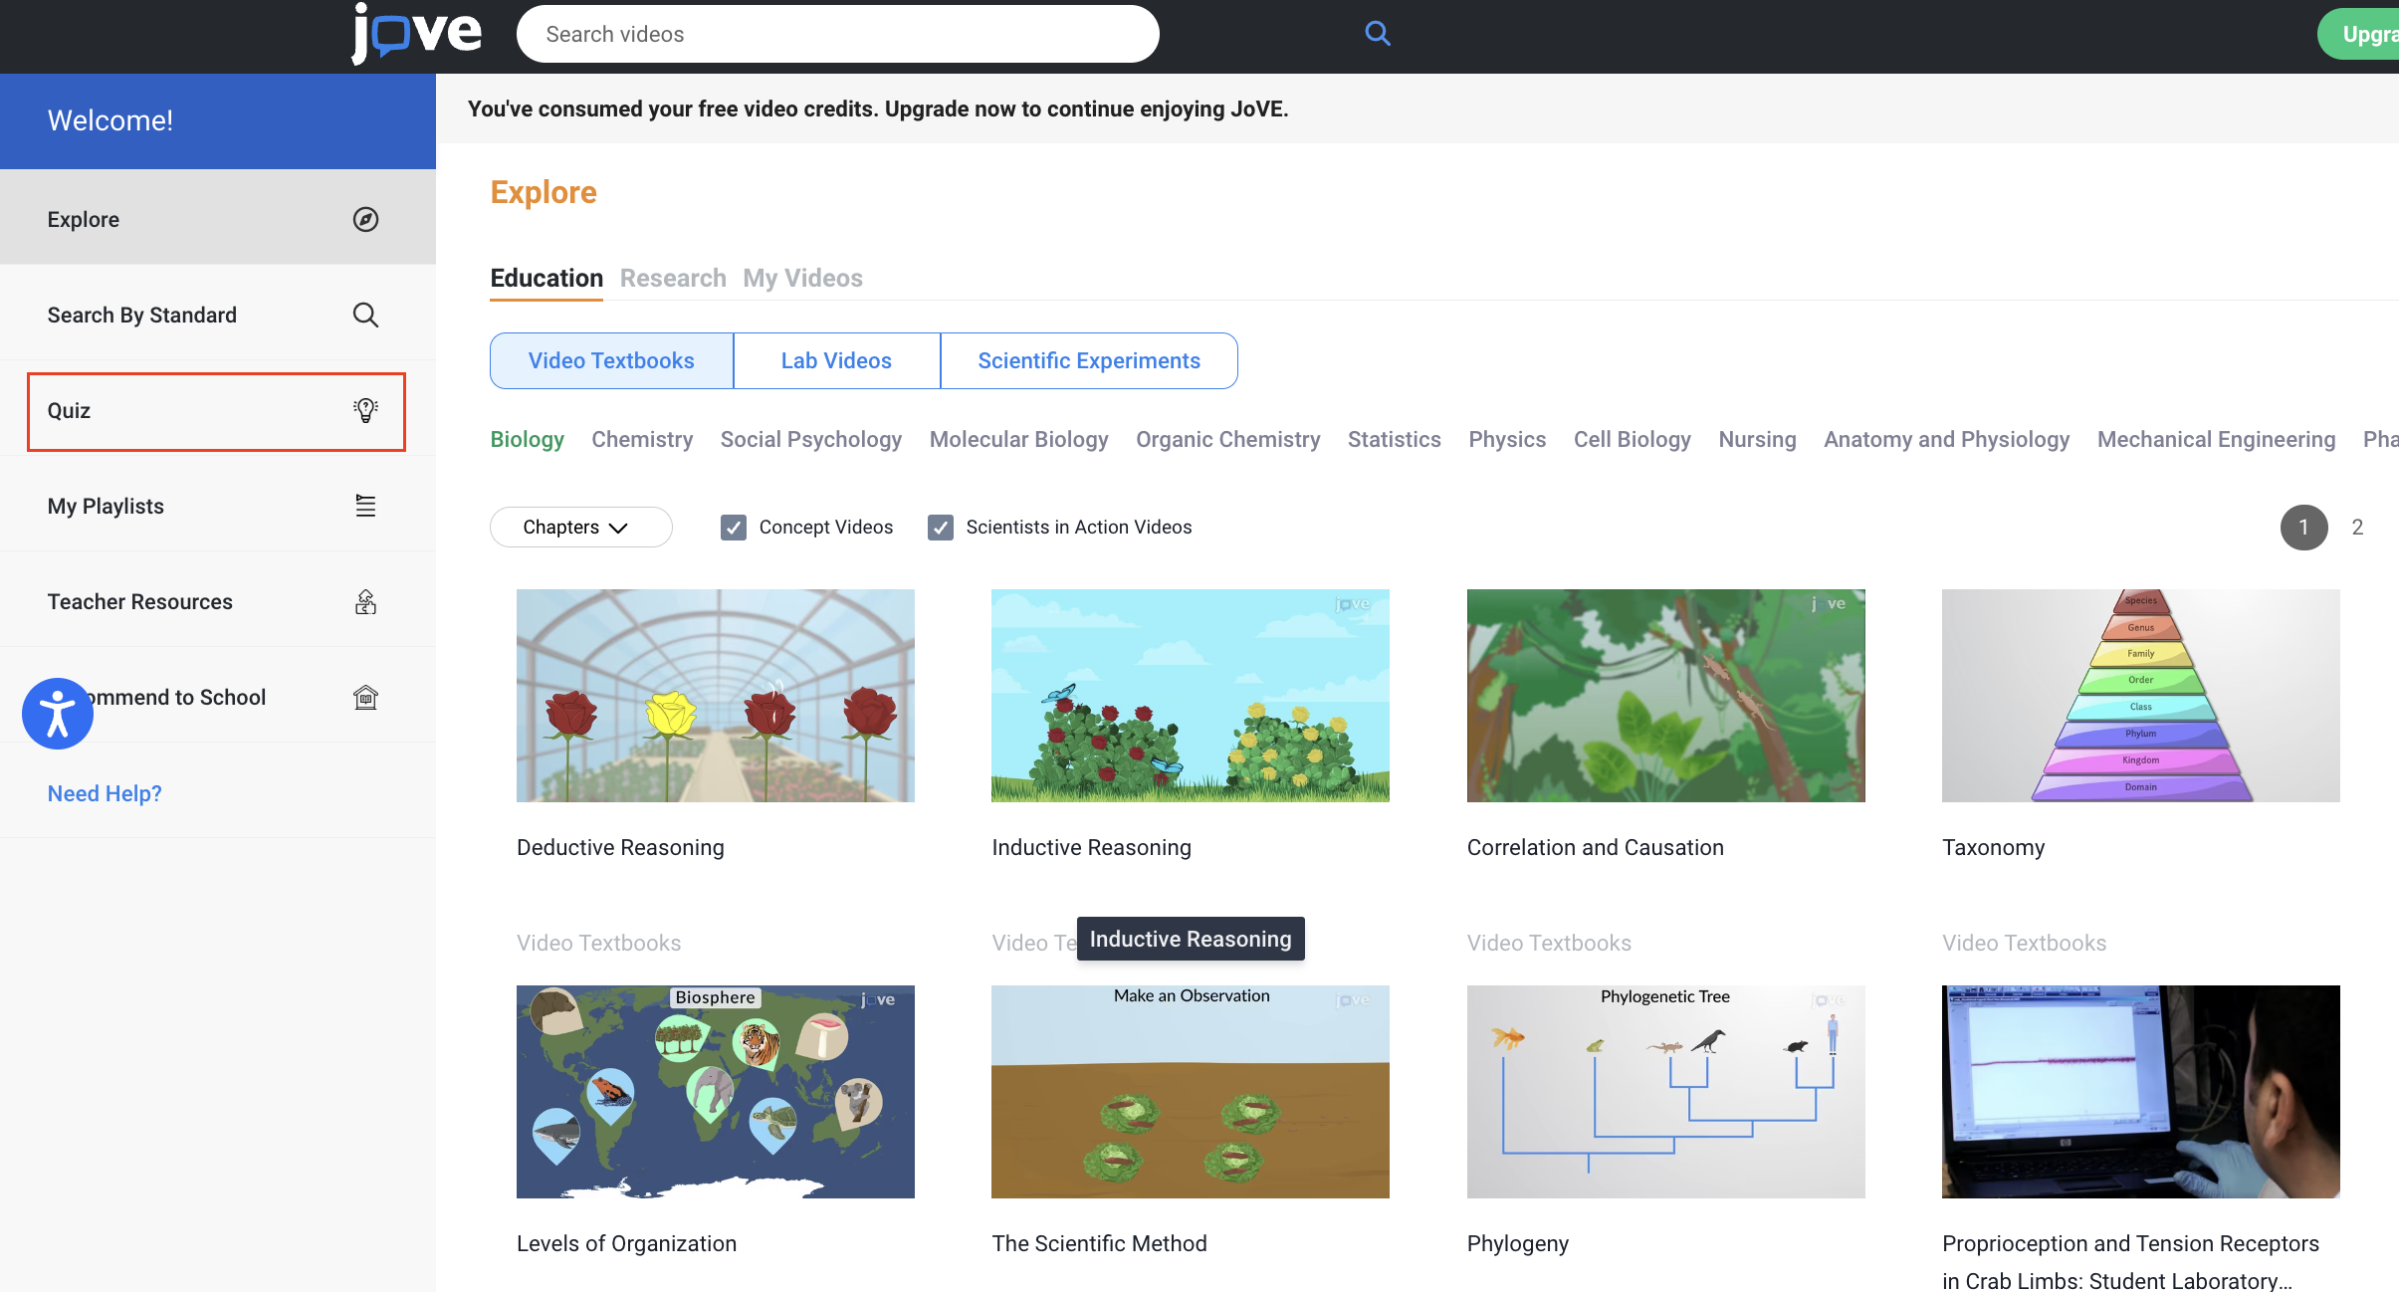Click the Recommend to School building icon

click(x=365, y=697)
